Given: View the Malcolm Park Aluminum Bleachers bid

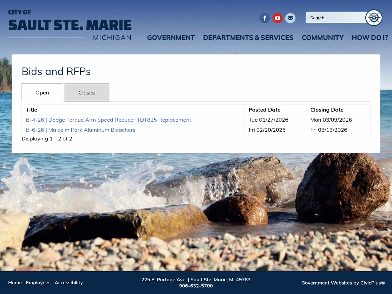Looking at the screenshot, I should (x=81, y=130).
